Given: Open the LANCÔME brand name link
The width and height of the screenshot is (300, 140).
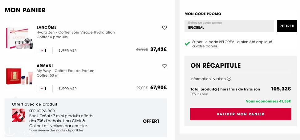Looking at the screenshot, I should [x=47, y=27].
